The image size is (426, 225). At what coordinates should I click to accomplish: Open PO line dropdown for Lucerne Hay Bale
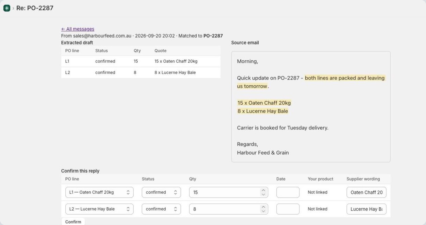click(100, 209)
